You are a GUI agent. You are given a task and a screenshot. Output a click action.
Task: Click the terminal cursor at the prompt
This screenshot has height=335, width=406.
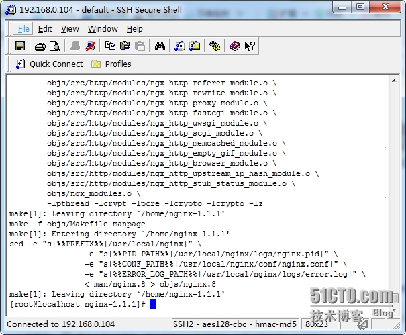[153, 304]
